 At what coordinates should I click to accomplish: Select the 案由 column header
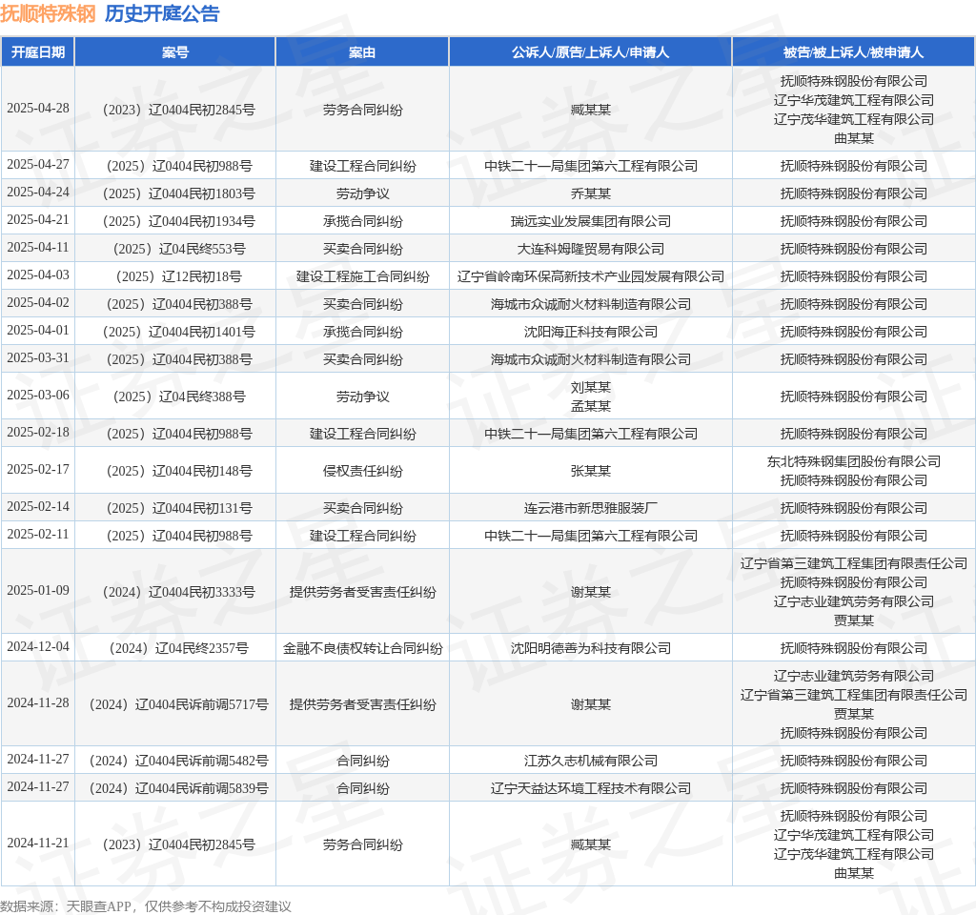362,52
